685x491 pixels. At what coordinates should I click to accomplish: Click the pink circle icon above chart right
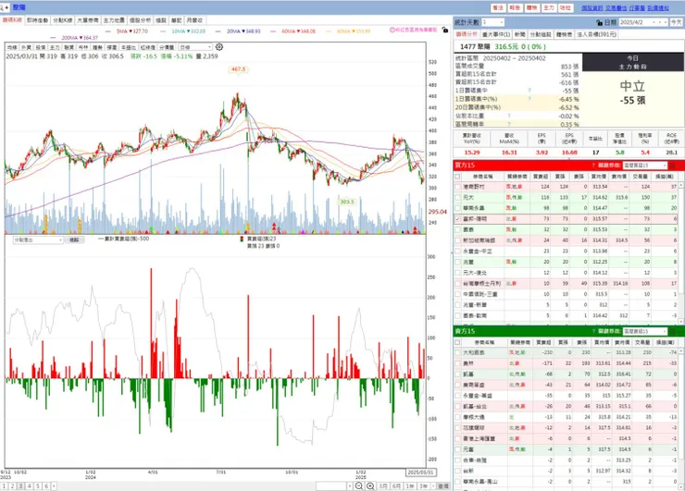tap(392, 31)
